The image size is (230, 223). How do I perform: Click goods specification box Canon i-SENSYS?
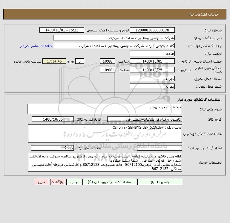point(105,134)
